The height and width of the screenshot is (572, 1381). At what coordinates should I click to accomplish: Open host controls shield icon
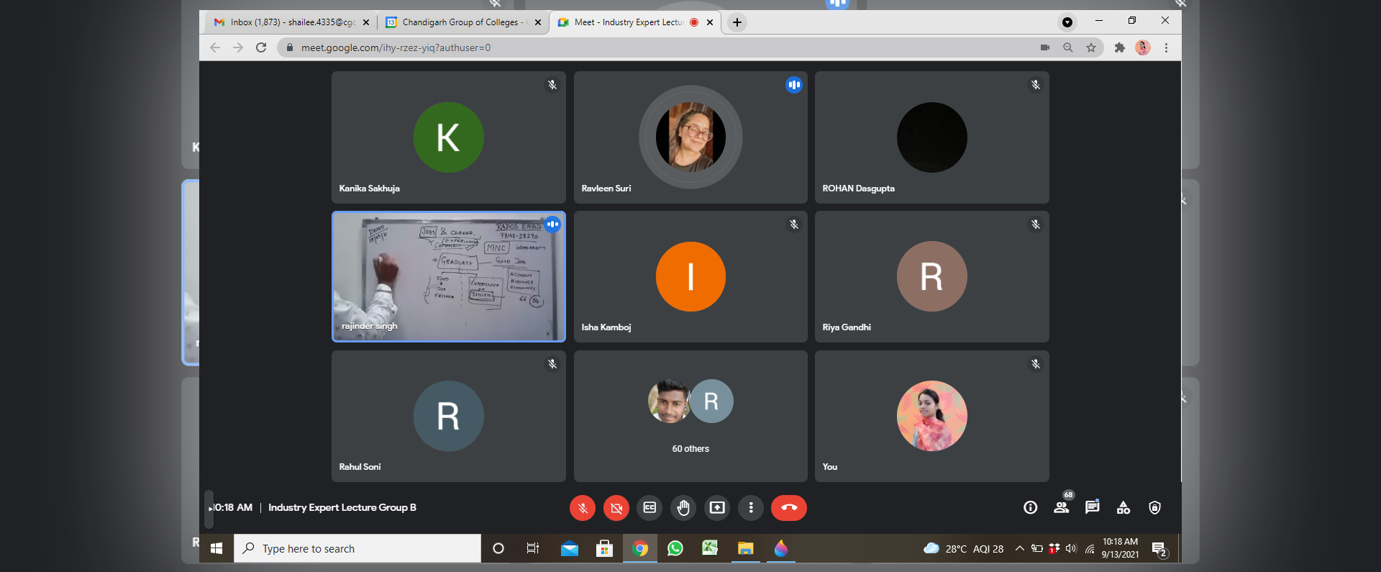tap(1154, 508)
